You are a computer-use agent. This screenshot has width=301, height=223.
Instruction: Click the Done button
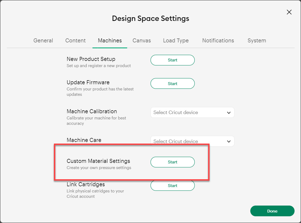click(272, 211)
